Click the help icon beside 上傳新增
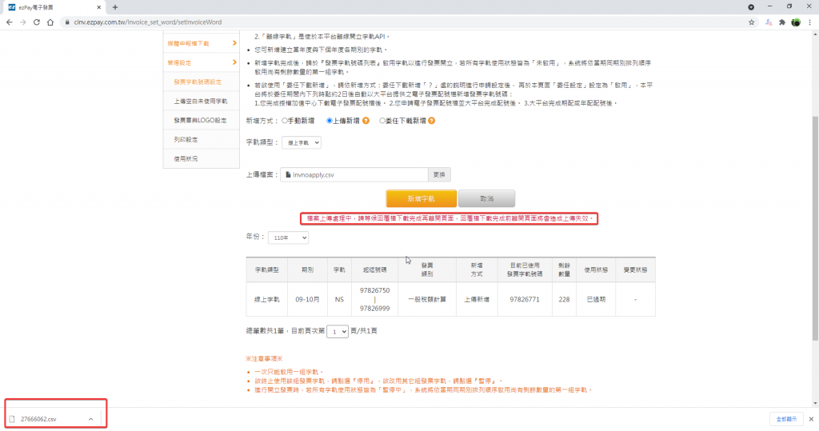The height and width of the screenshot is (431, 819). pos(366,121)
